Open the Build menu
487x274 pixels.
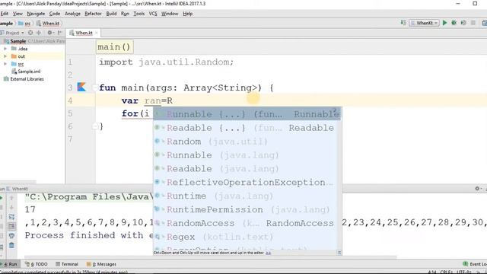coord(111,14)
